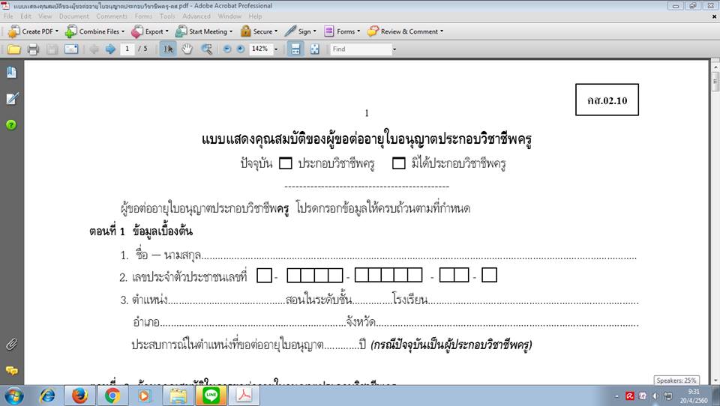This screenshot has height=406, width=720.
Task: Click the Print icon in toolbar
Action: coord(33,49)
